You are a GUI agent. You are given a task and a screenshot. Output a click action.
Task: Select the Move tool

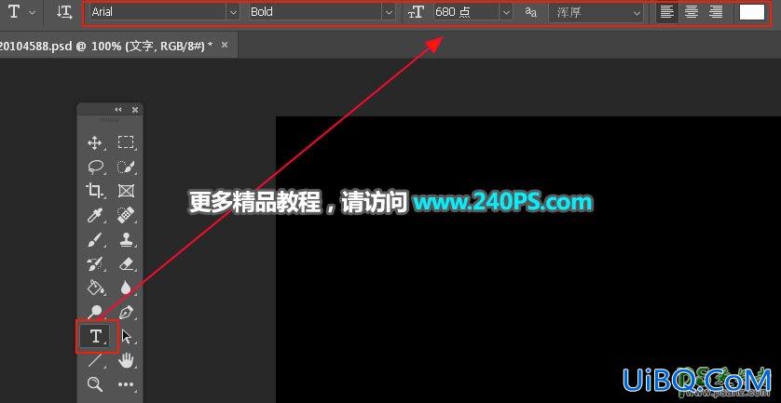pyautogui.click(x=95, y=143)
